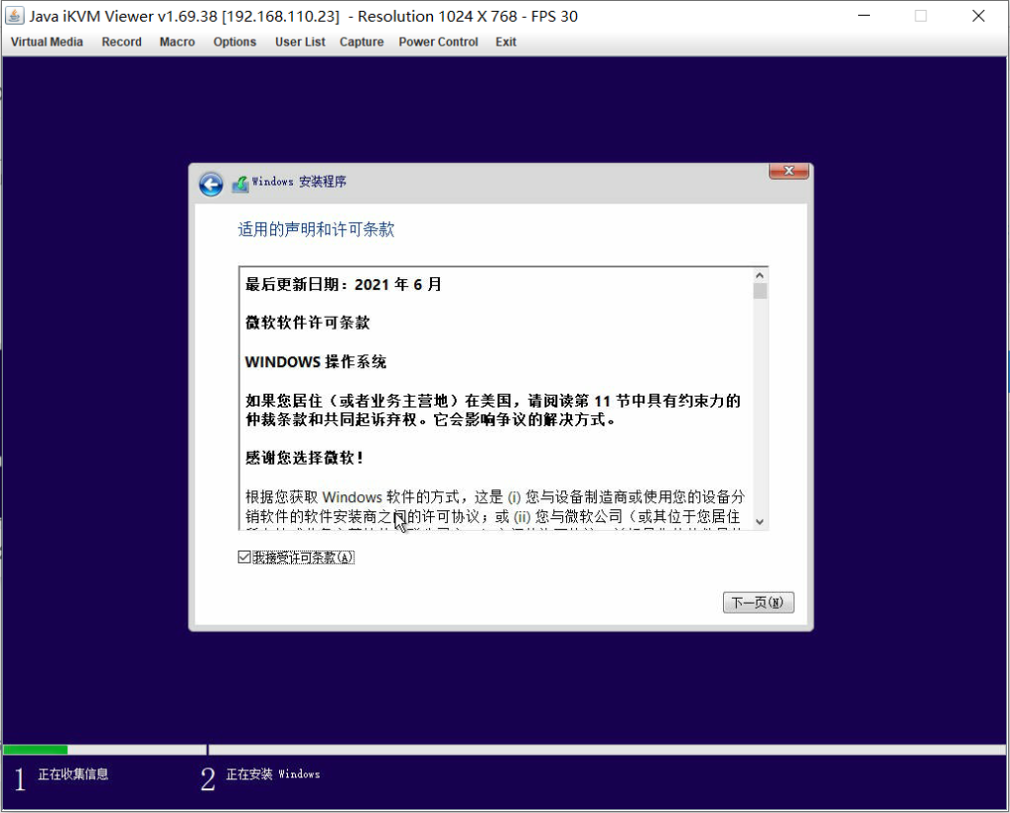Click the license scrollbar down arrow
The image size is (1010, 813).
coord(759,521)
